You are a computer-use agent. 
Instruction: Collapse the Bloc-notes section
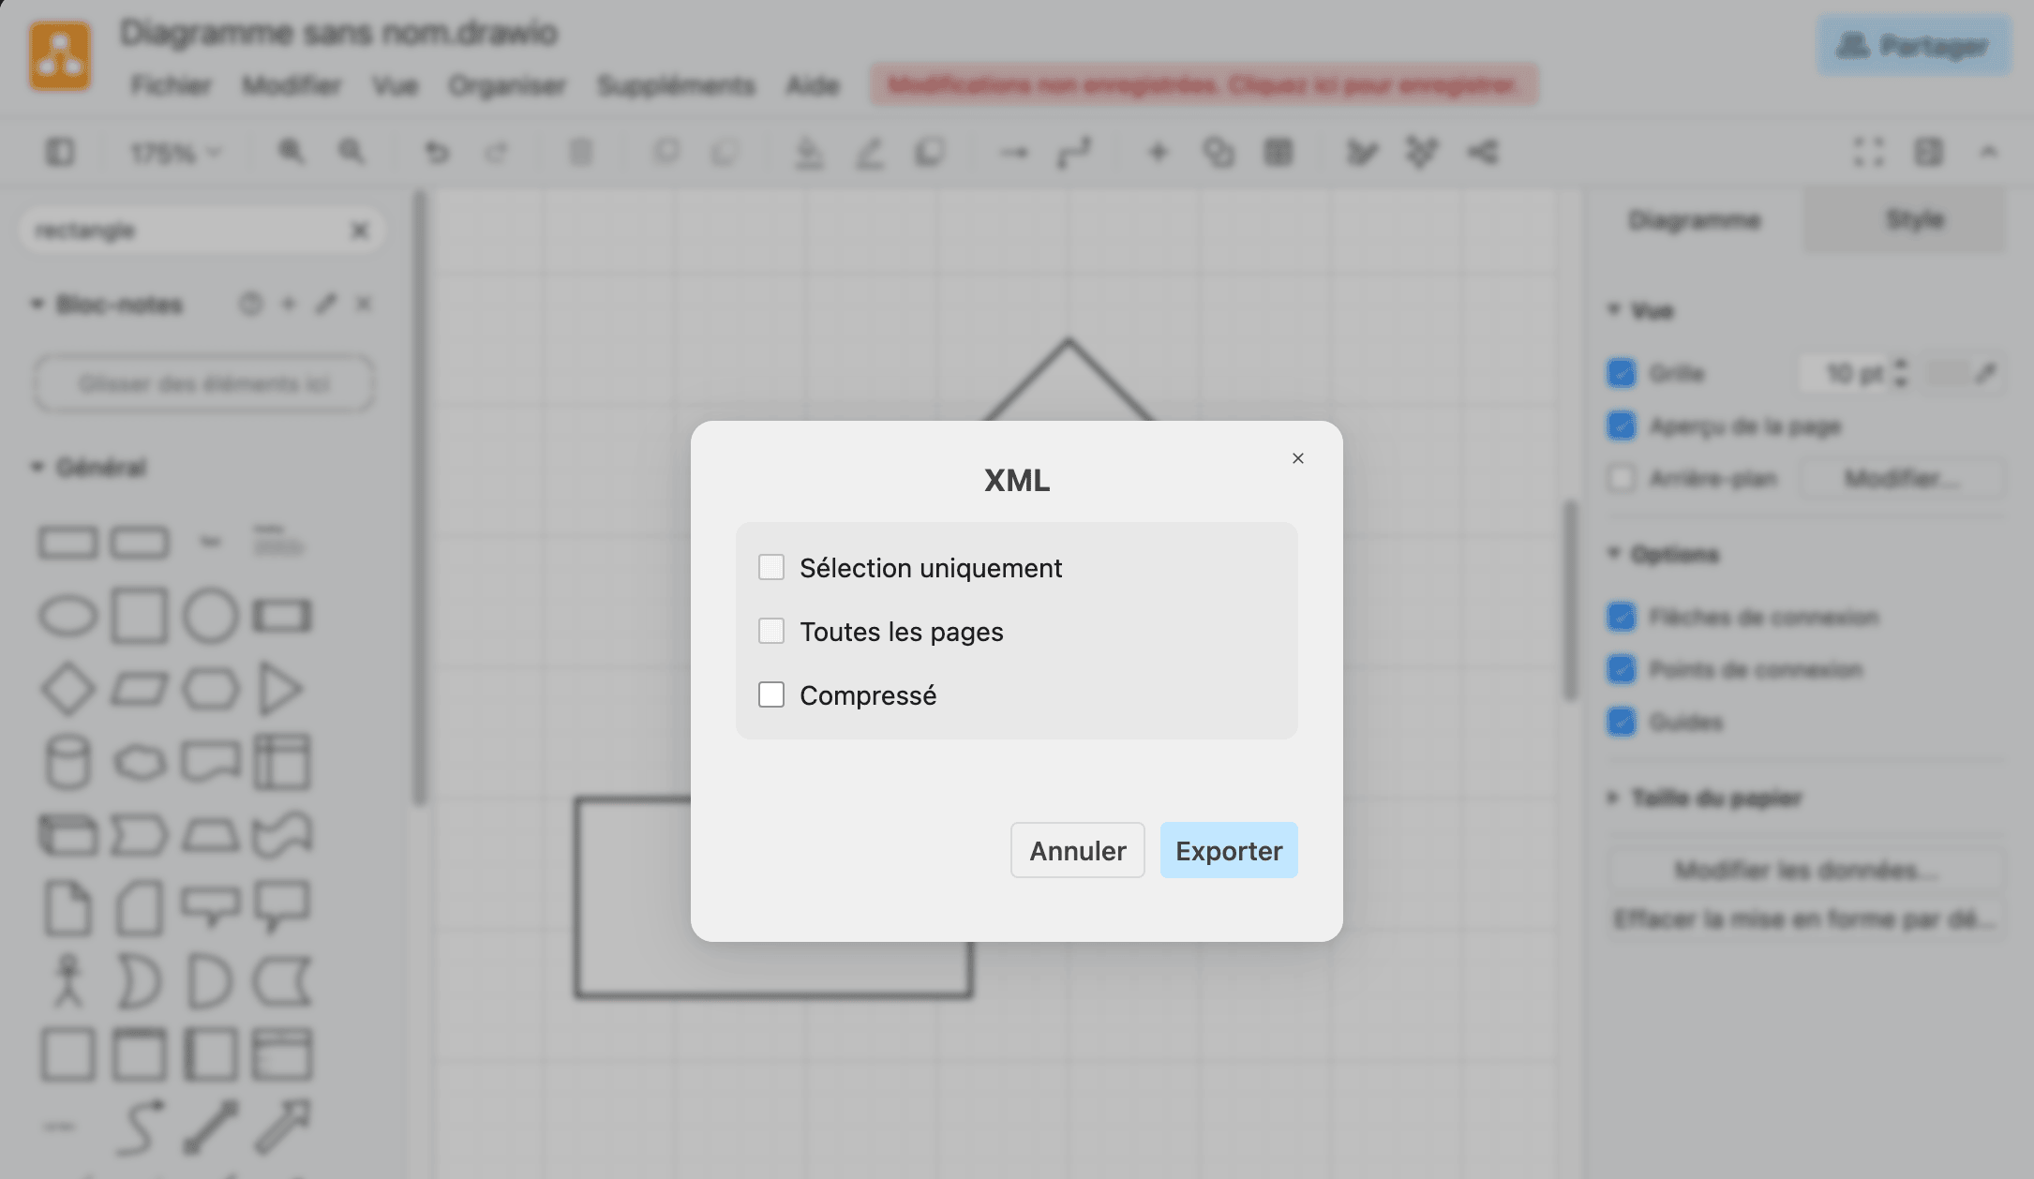point(37,305)
